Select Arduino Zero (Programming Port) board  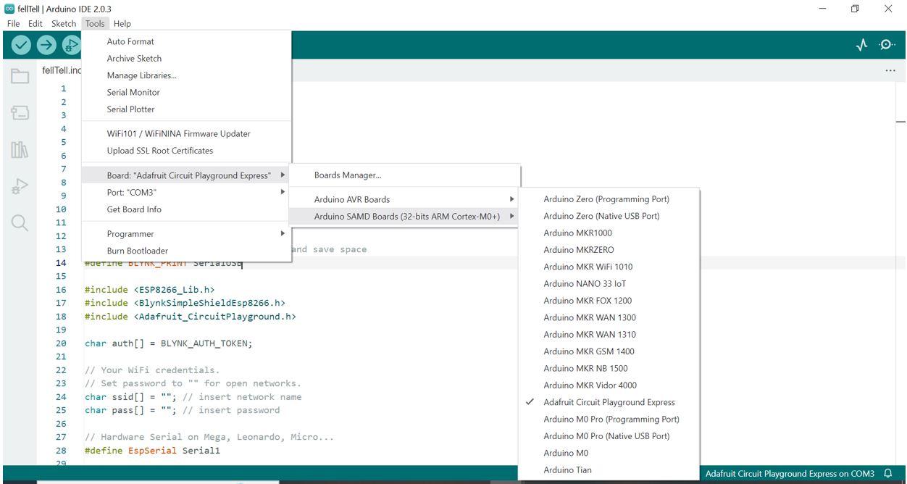pos(609,199)
